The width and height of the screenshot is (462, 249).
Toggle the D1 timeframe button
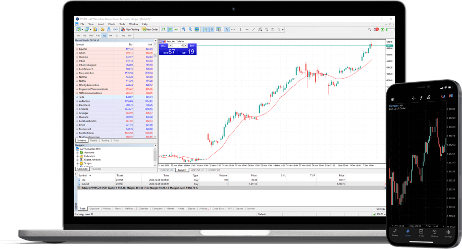click(117, 35)
